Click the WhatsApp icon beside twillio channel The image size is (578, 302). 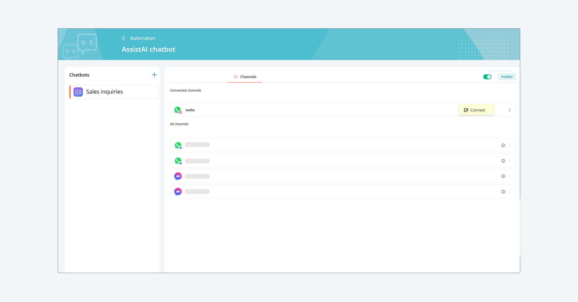coord(178,110)
